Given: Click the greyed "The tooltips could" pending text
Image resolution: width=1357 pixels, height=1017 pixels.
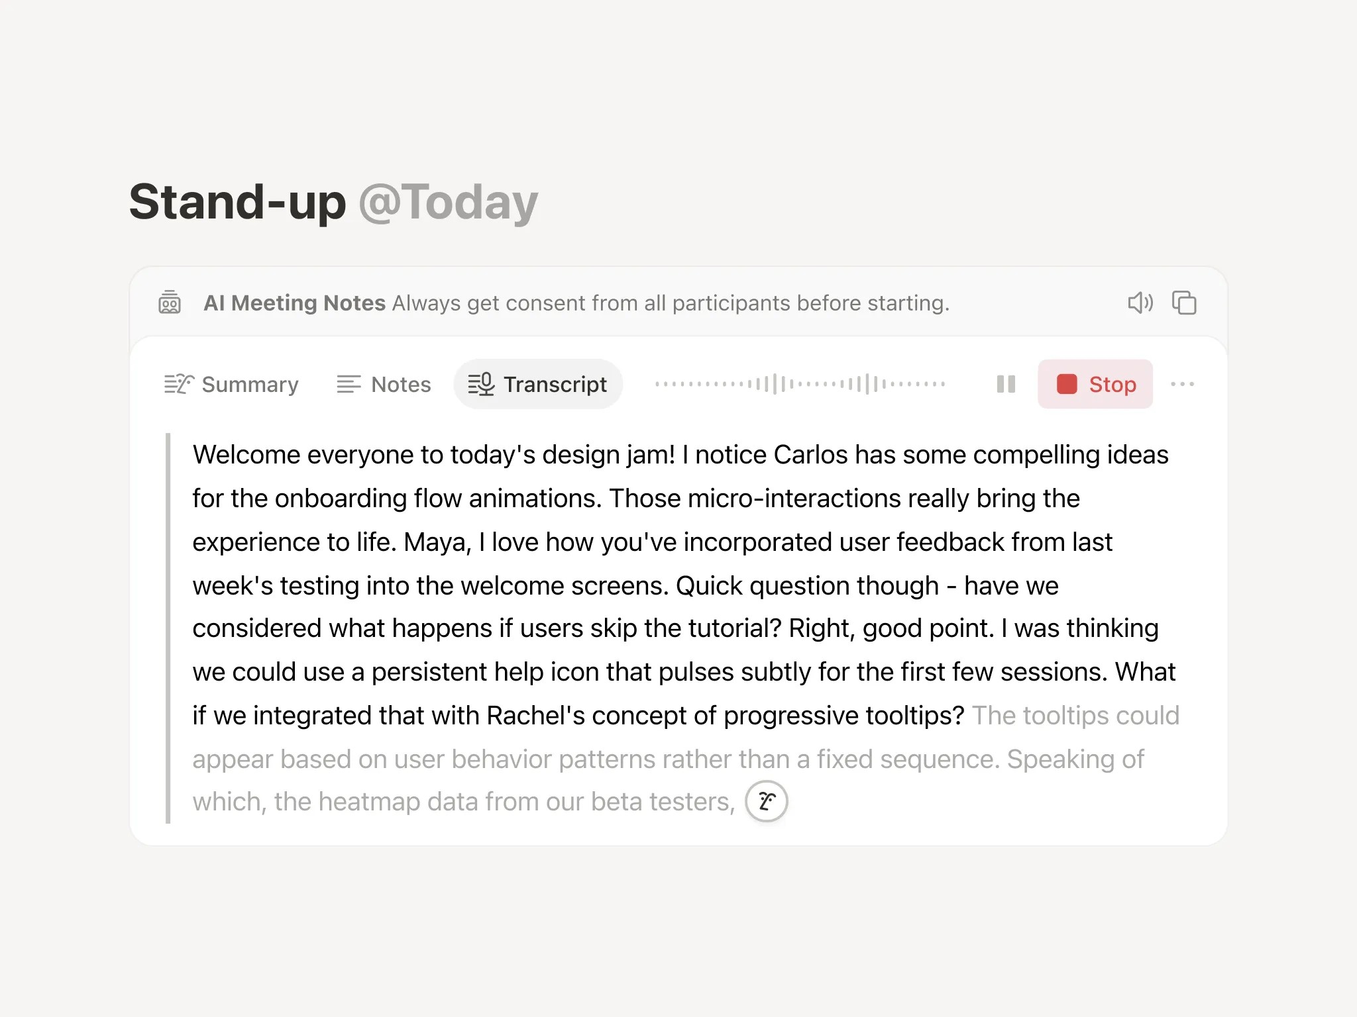Looking at the screenshot, I should click(1075, 716).
